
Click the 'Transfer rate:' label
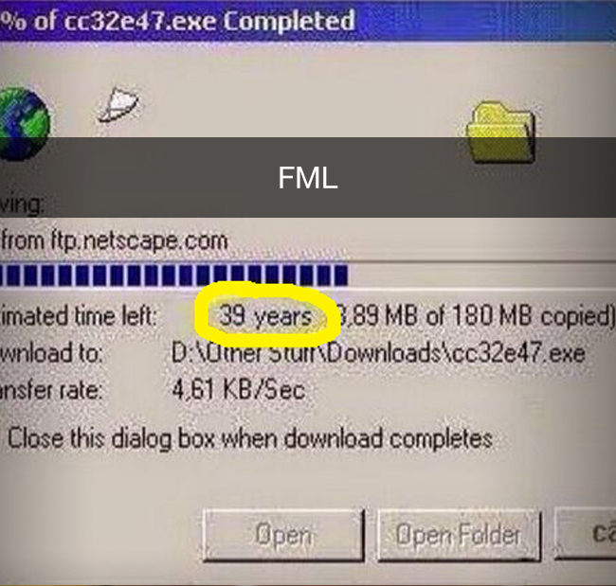[x=51, y=390]
